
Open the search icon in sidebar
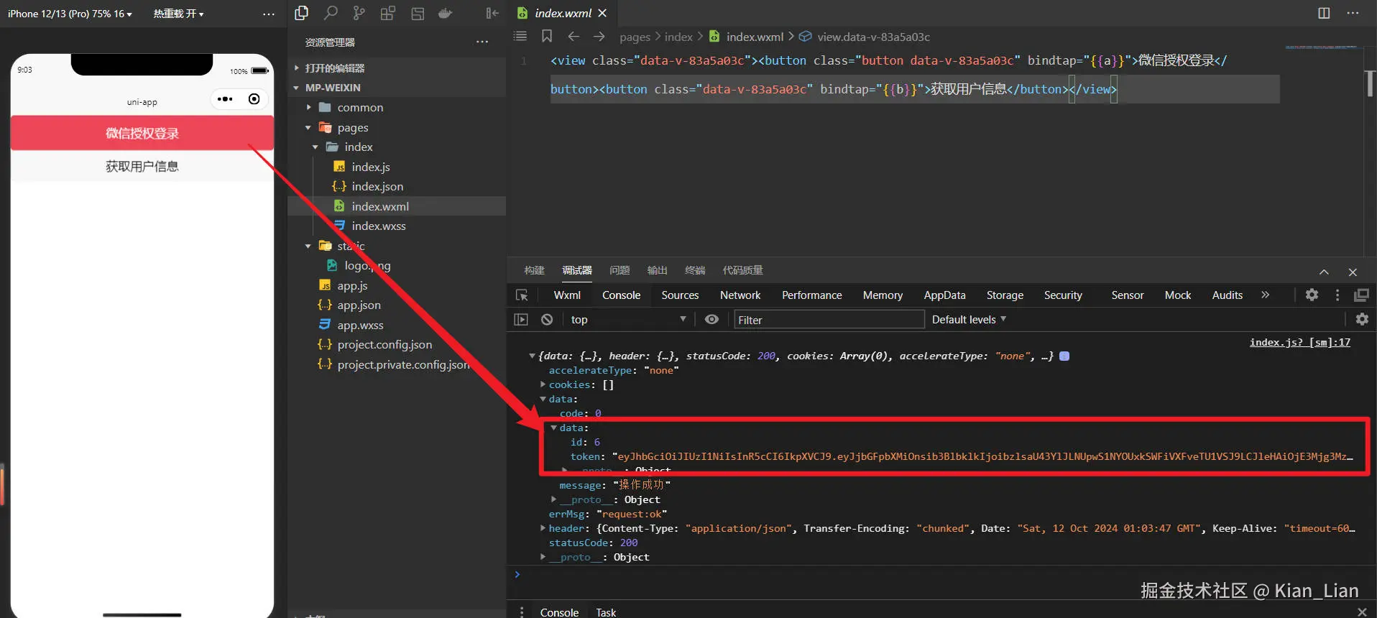(331, 13)
